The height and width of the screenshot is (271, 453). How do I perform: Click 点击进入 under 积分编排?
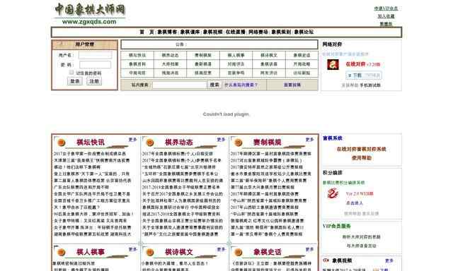point(355,203)
